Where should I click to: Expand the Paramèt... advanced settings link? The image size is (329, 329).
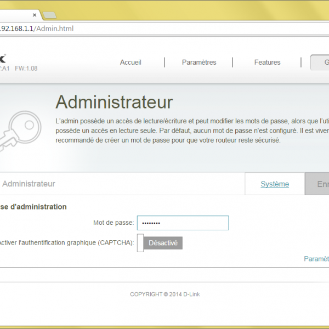(316, 259)
